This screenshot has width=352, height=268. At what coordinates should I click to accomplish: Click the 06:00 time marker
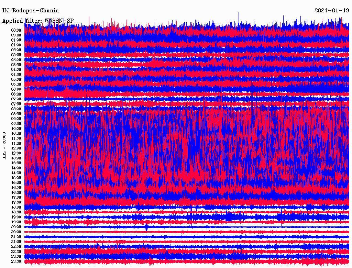(x=16, y=89)
